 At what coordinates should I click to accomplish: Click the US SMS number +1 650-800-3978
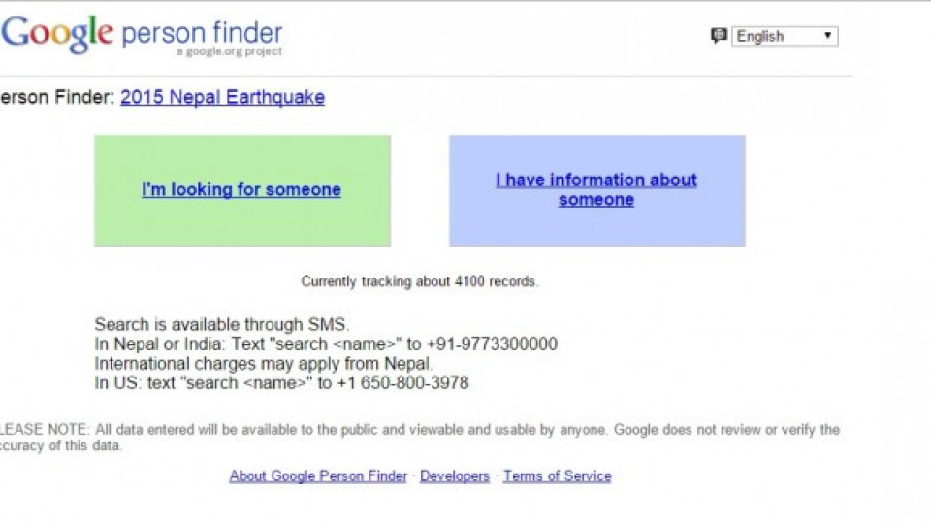402,383
